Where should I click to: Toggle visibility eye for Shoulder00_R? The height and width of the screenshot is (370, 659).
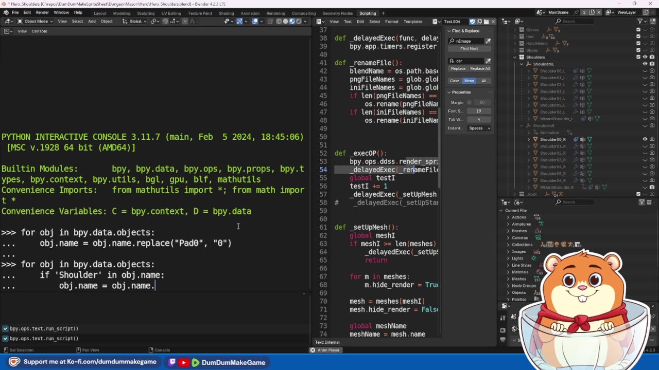pyautogui.click(x=645, y=139)
